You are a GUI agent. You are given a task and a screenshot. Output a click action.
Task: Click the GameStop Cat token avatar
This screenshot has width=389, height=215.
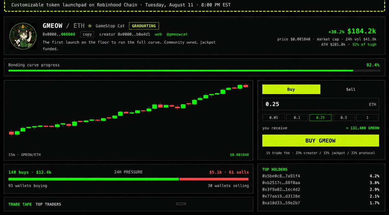click(23, 36)
